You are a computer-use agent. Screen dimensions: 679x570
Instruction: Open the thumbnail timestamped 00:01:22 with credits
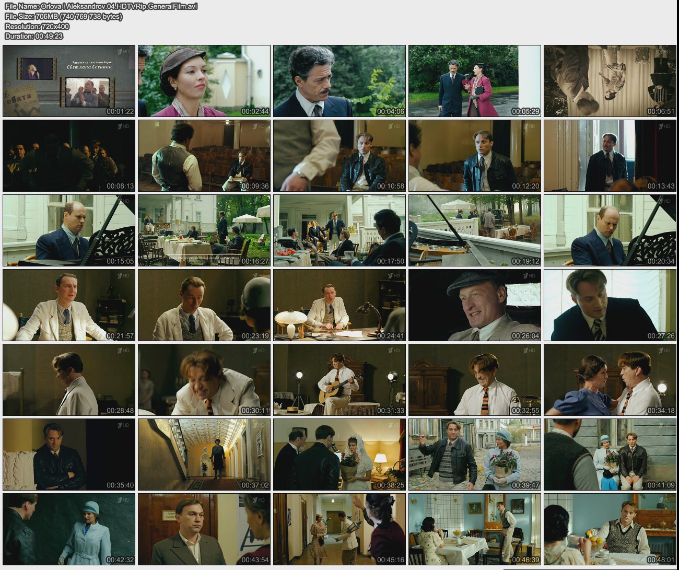click(x=69, y=81)
